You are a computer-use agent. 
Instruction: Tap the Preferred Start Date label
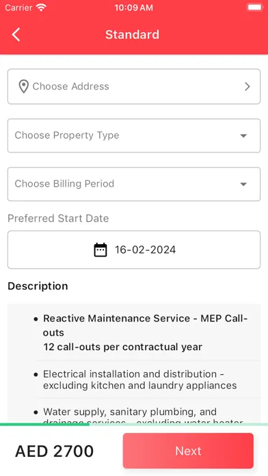[x=58, y=218]
